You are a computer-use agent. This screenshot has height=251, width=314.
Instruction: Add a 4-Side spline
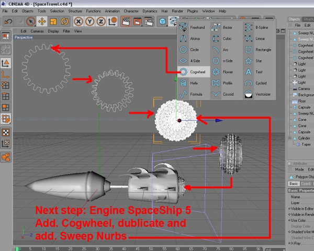coord(194,61)
